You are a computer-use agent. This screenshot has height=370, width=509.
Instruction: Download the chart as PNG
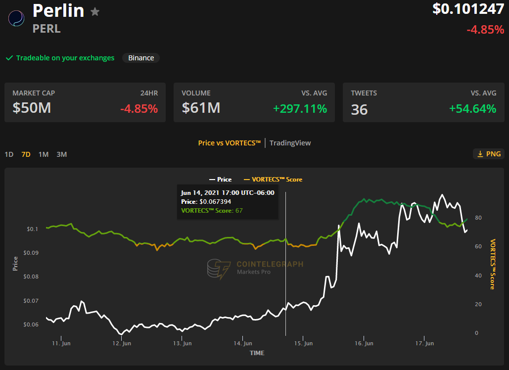coord(488,154)
